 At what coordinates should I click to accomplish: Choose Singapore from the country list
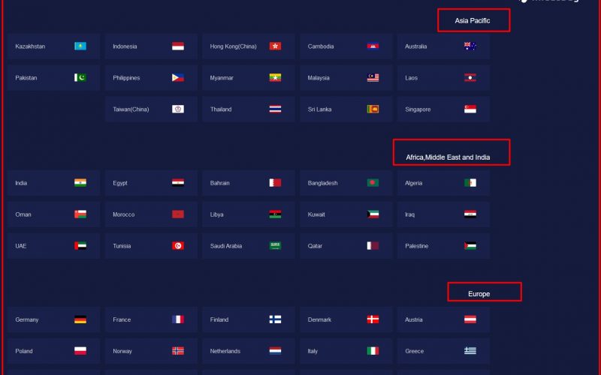pos(443,109)
